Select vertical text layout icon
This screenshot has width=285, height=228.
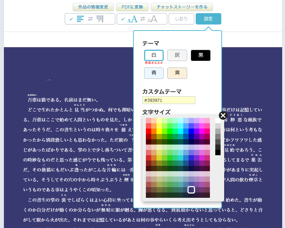100,19
